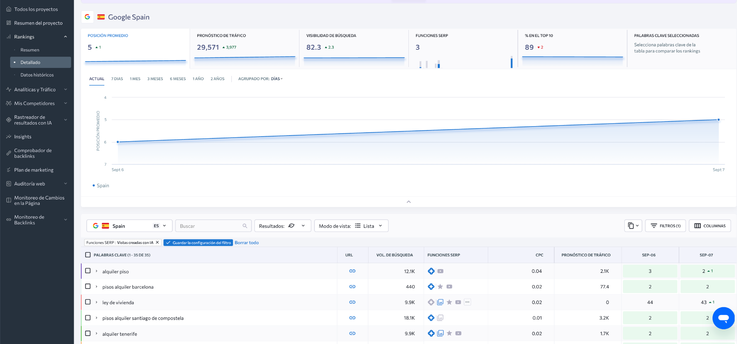Click Borrar todo to clear filters

coord(247,243)
